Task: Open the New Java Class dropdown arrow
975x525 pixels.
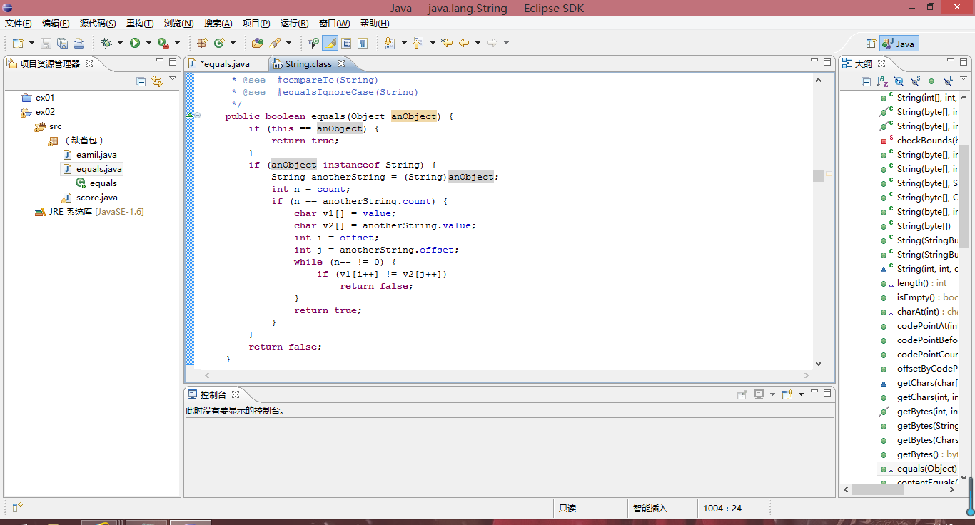Action: tap(233, 43)
